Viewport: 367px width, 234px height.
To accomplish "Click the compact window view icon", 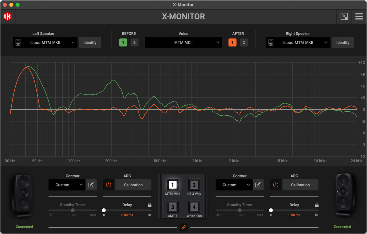I will pyautogui.click(x=344, y=16).
